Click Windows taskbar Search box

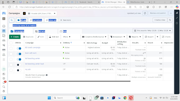[67, 98]
